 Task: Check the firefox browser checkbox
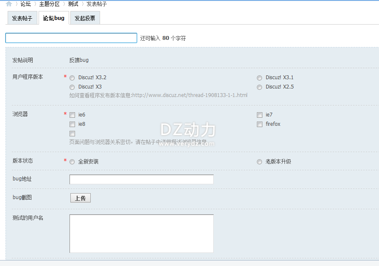click(259, 124)
